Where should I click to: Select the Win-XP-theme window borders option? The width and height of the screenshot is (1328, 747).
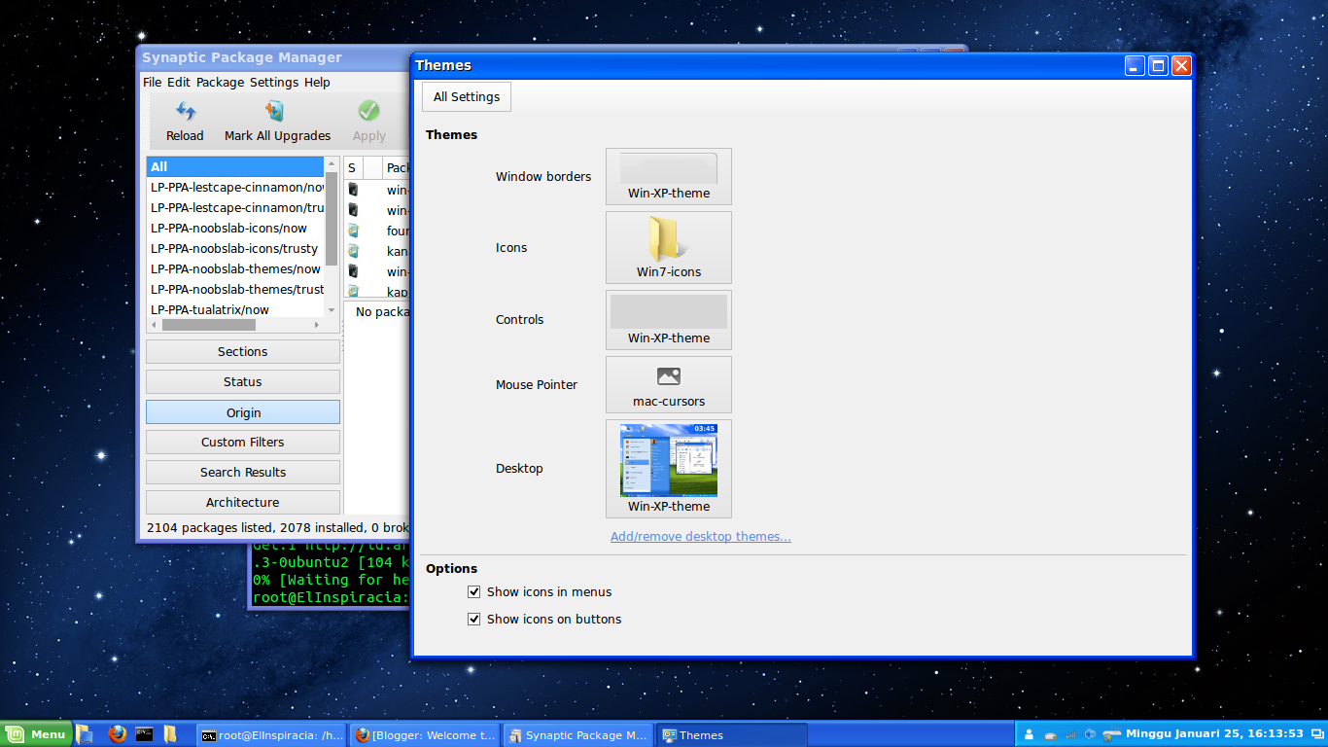(x=668, y=173)
